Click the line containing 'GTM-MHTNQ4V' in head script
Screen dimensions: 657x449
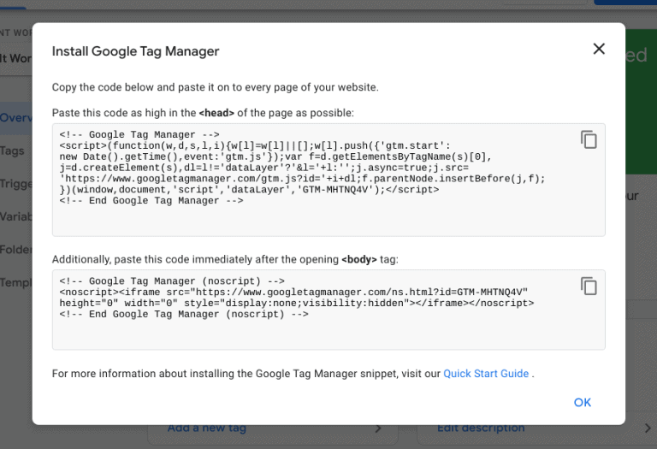point(249,190)
